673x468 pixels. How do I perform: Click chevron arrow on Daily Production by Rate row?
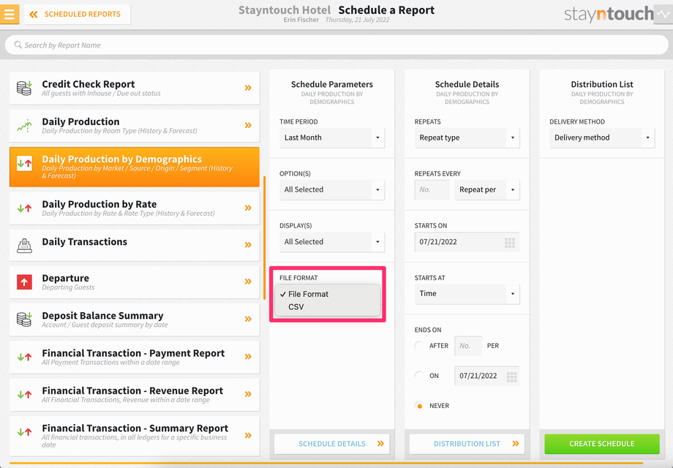[248, 208]
